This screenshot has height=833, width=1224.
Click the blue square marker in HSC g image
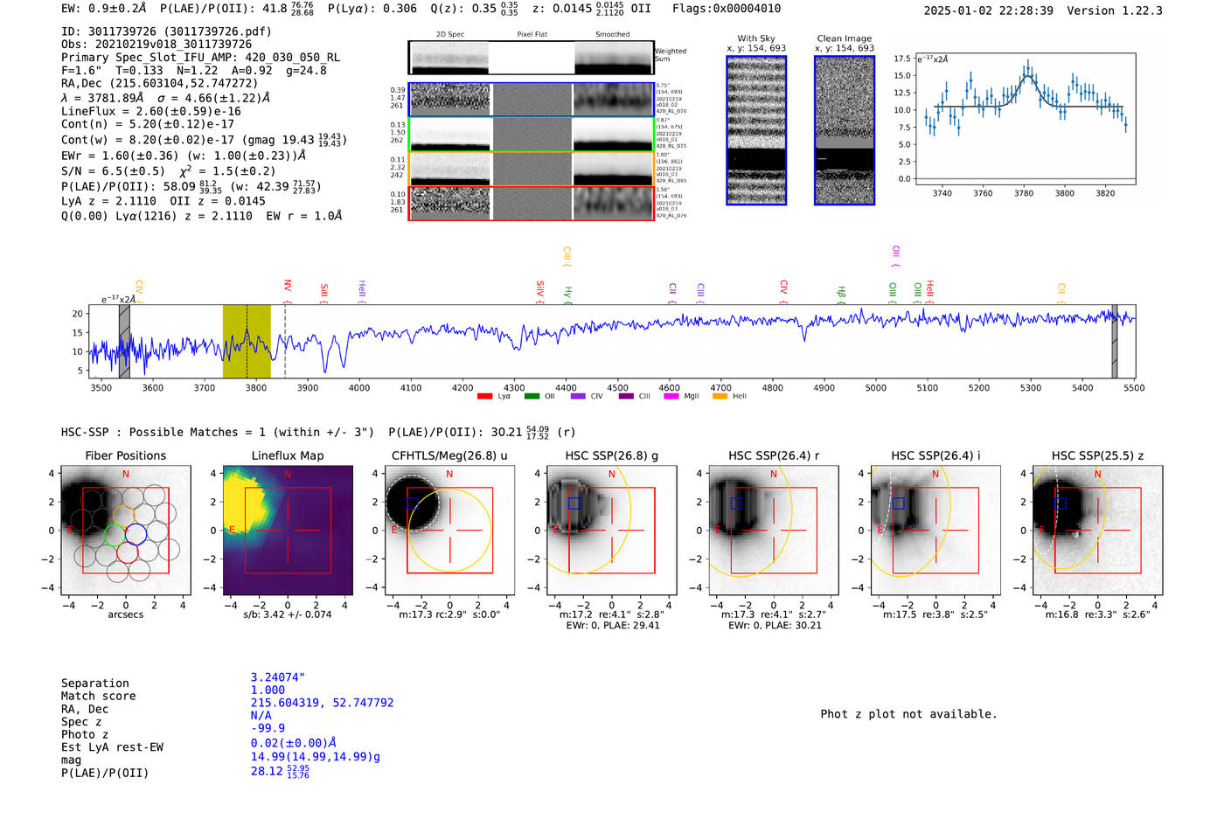coord(574,503)
